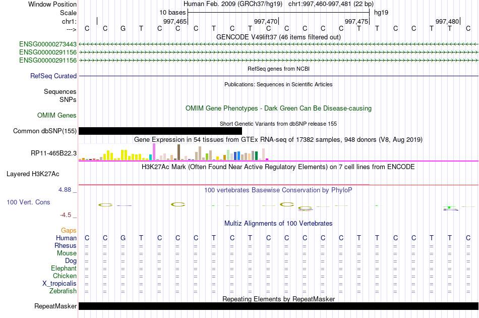The width and height of the screenshot is (479, 318).
Task: Select the Rhesus alignment row label
Action: click(x=66, y=245)
